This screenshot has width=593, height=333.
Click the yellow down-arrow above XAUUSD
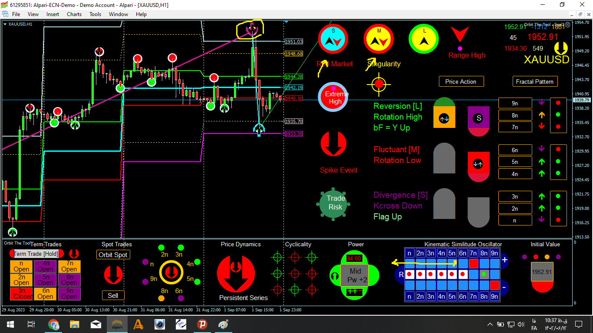pos(561,49)
